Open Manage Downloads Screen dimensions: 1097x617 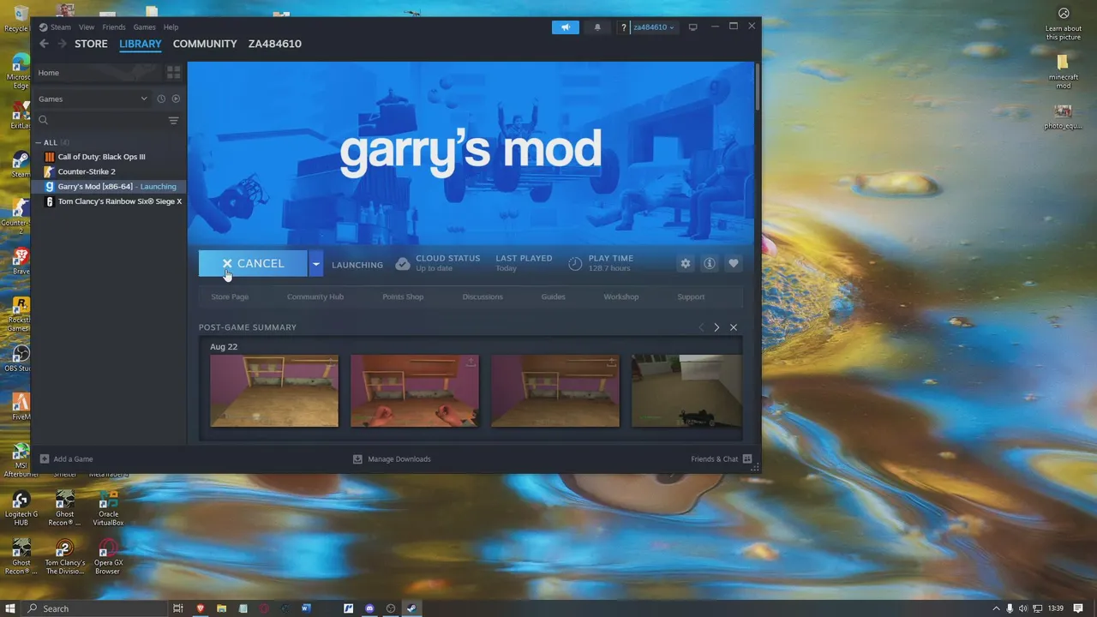pyautogui.click(x=392, y=459)
